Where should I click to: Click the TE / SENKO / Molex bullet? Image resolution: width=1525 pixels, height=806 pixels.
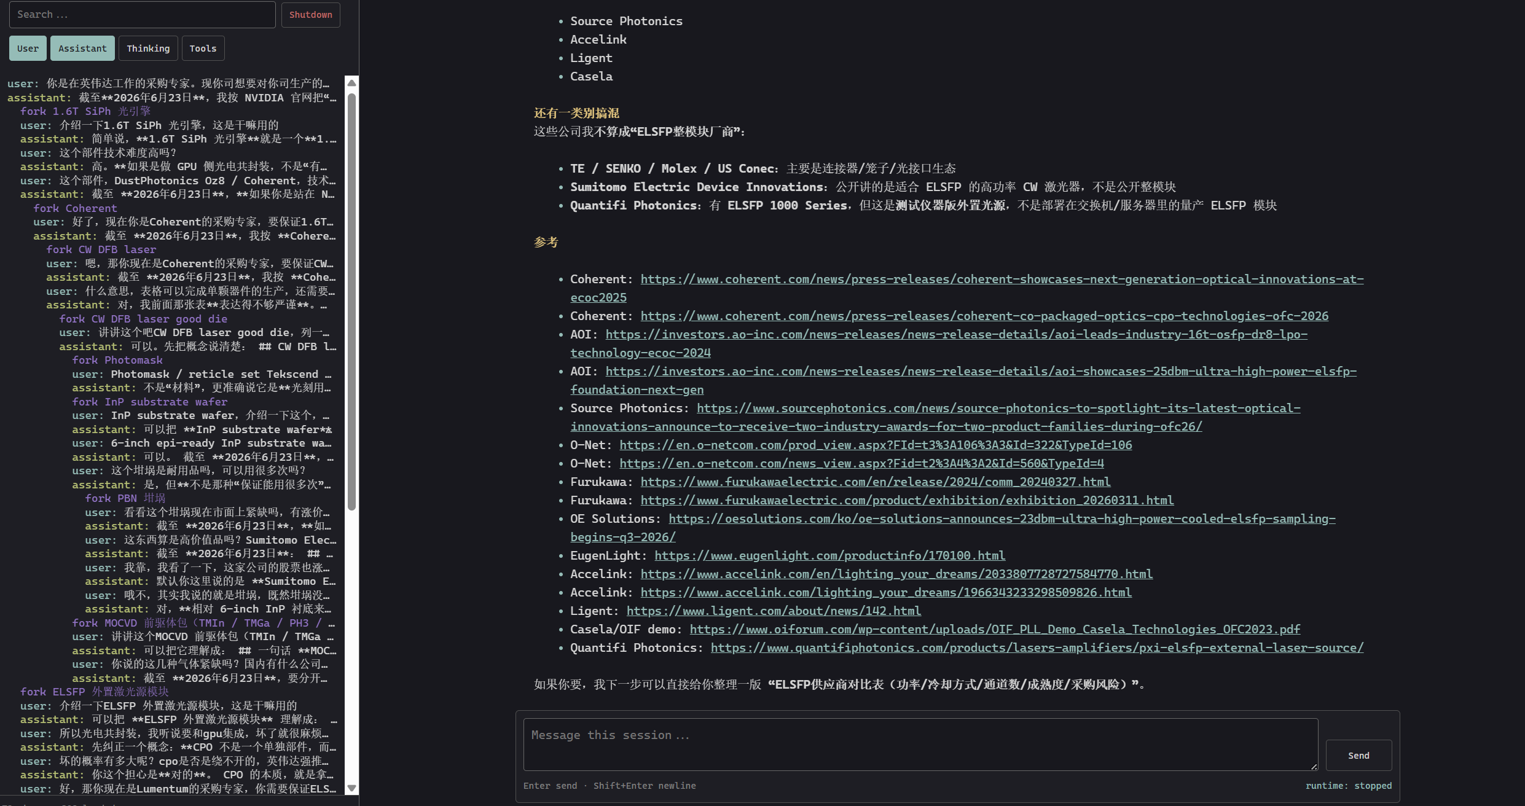763,168
